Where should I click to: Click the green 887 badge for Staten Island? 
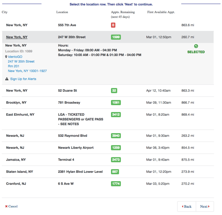[115, 172]
